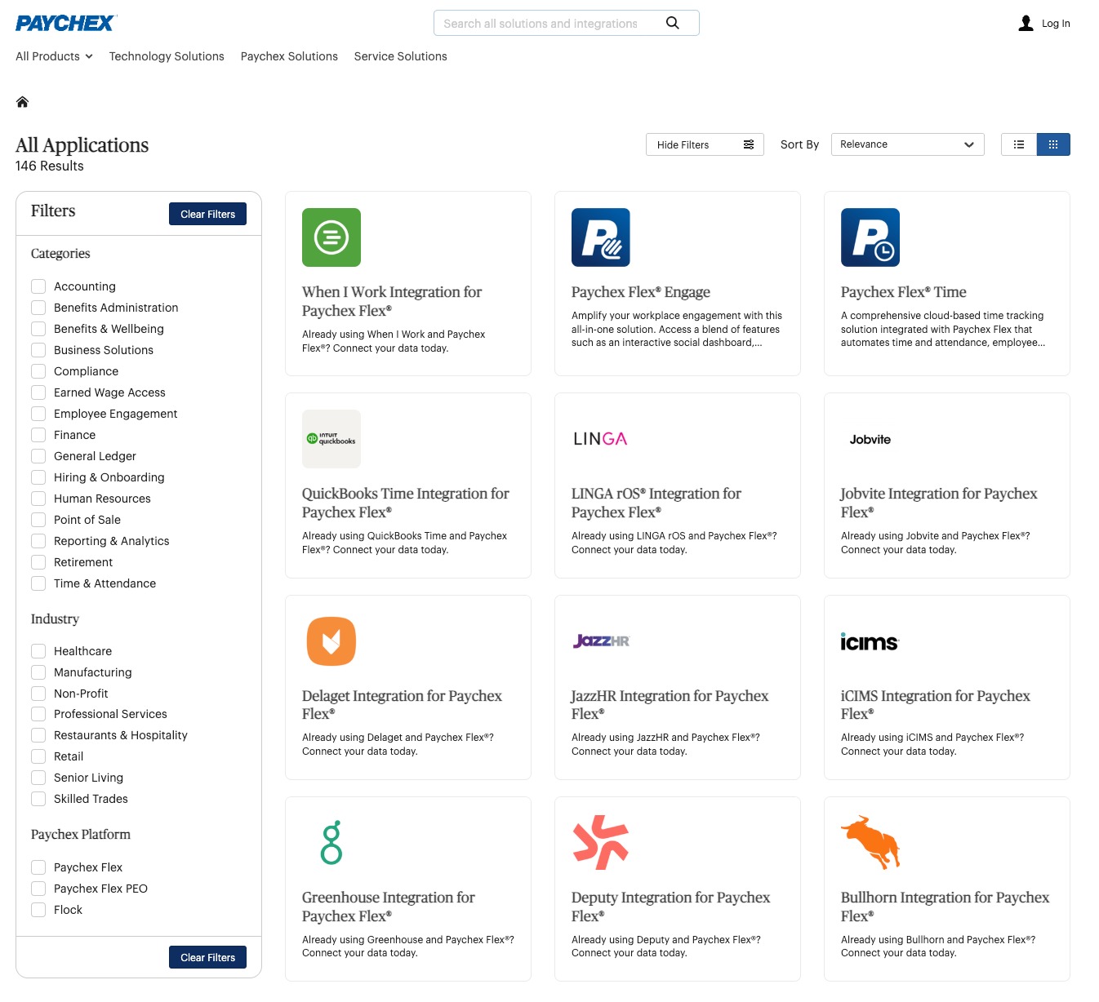Switch to list view layout
1099x1002 pixels.
coord(1018,144)
